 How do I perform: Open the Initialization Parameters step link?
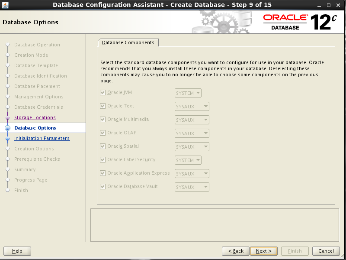click(42, 138)
